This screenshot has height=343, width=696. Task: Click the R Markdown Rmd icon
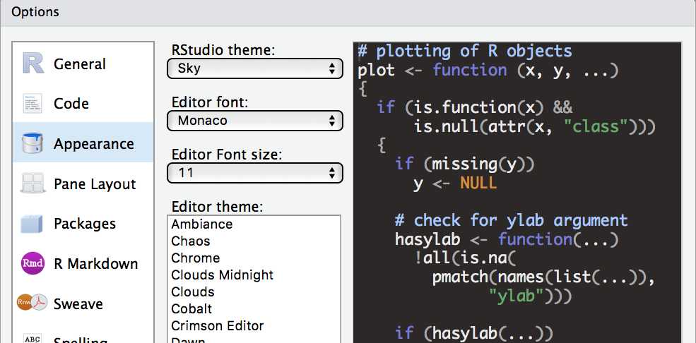33,263
